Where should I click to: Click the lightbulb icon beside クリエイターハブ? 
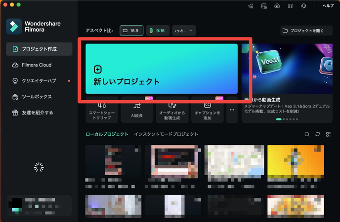point(15,81)
